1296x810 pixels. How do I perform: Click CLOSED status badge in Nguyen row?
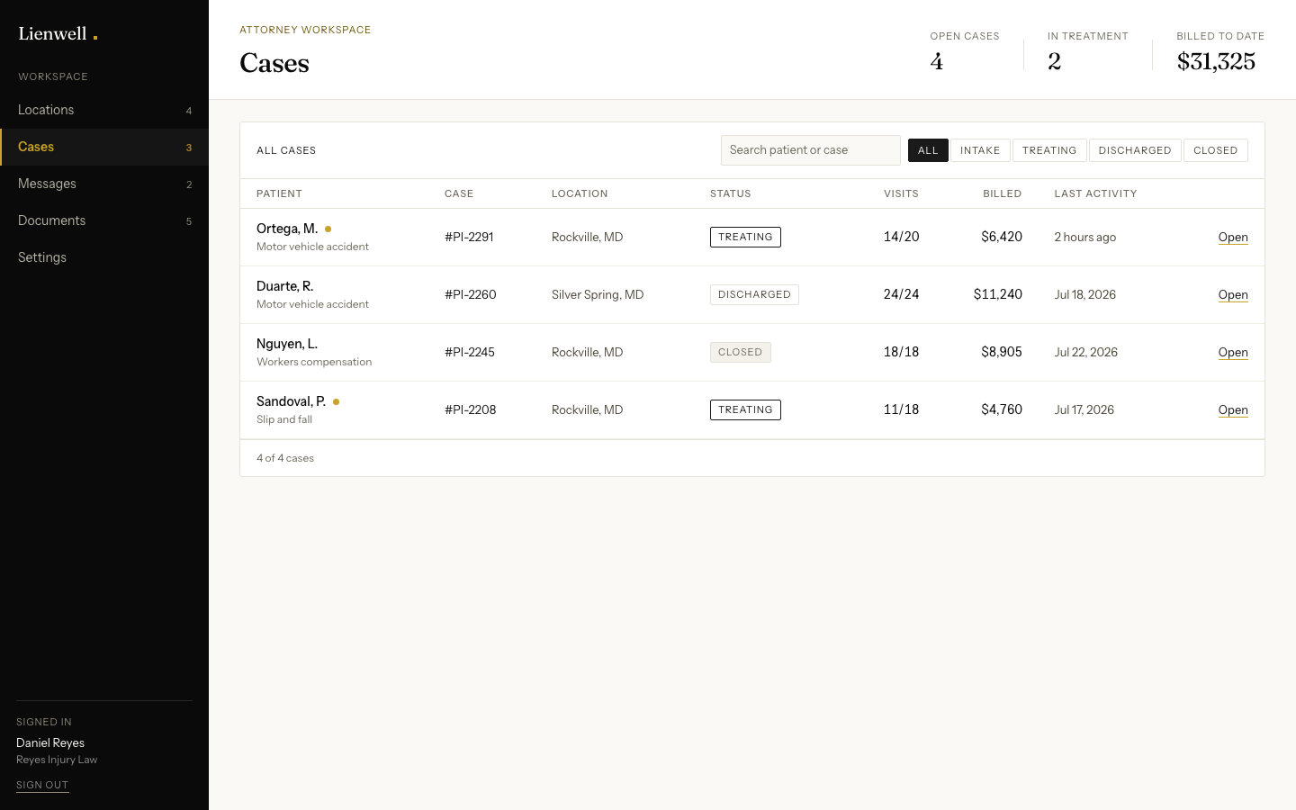(741, 353)
